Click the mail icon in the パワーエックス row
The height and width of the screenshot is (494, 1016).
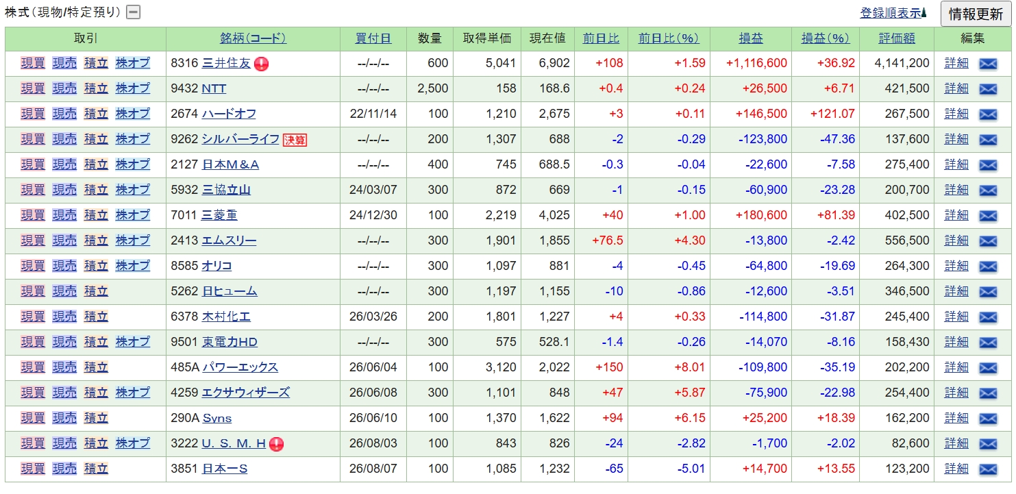(987, 368)
